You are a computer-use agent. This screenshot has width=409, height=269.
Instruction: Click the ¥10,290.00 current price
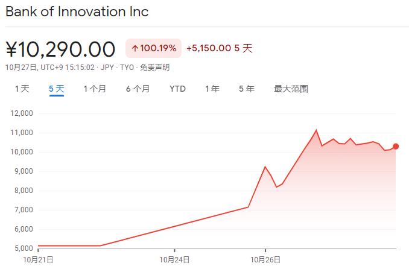[x=60, y=49]
